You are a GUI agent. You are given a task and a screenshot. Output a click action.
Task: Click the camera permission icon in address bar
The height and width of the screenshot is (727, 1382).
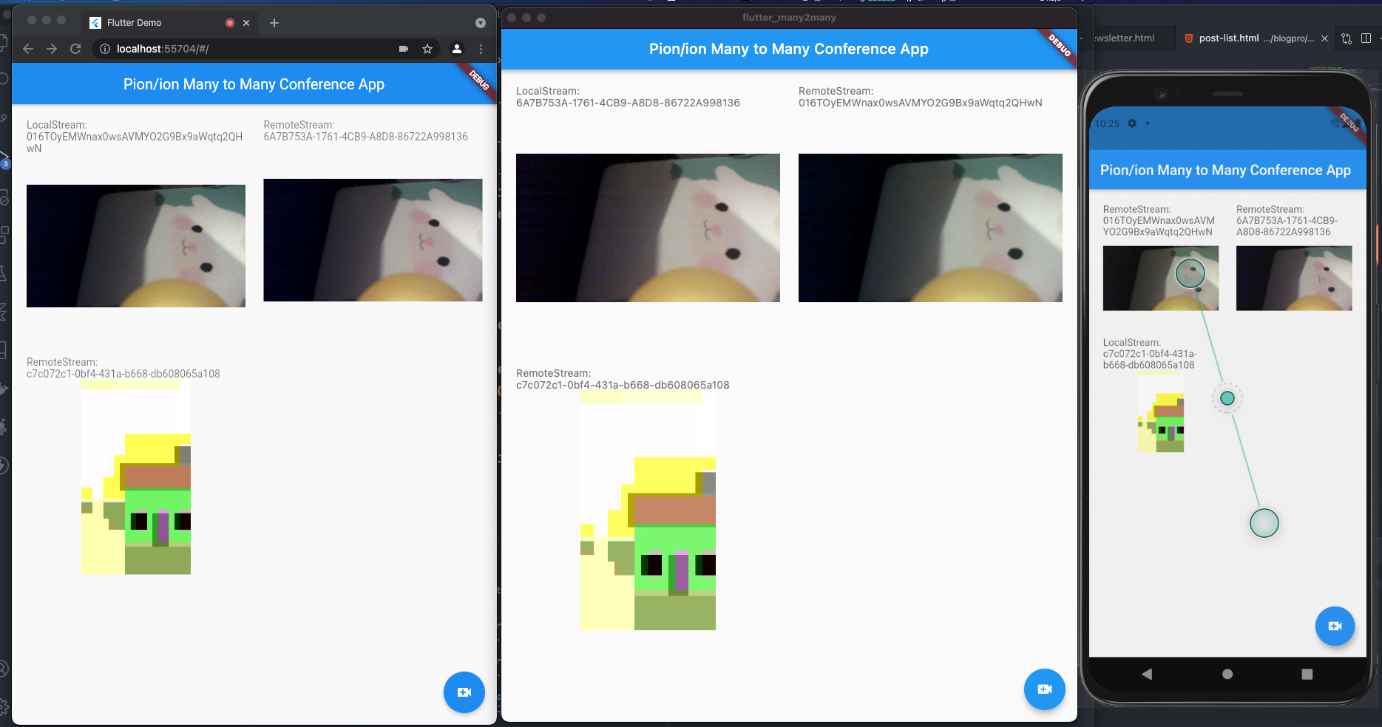(404, 49)
